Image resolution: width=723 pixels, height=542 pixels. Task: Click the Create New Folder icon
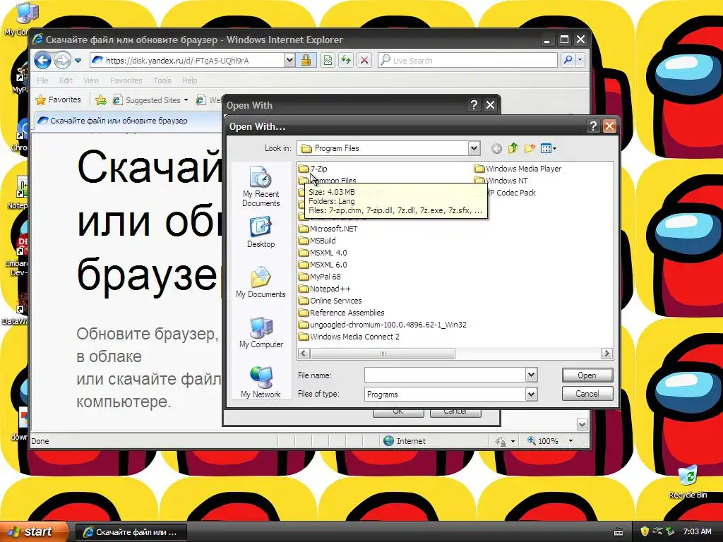pyautogui.click(x=530, y=148)
